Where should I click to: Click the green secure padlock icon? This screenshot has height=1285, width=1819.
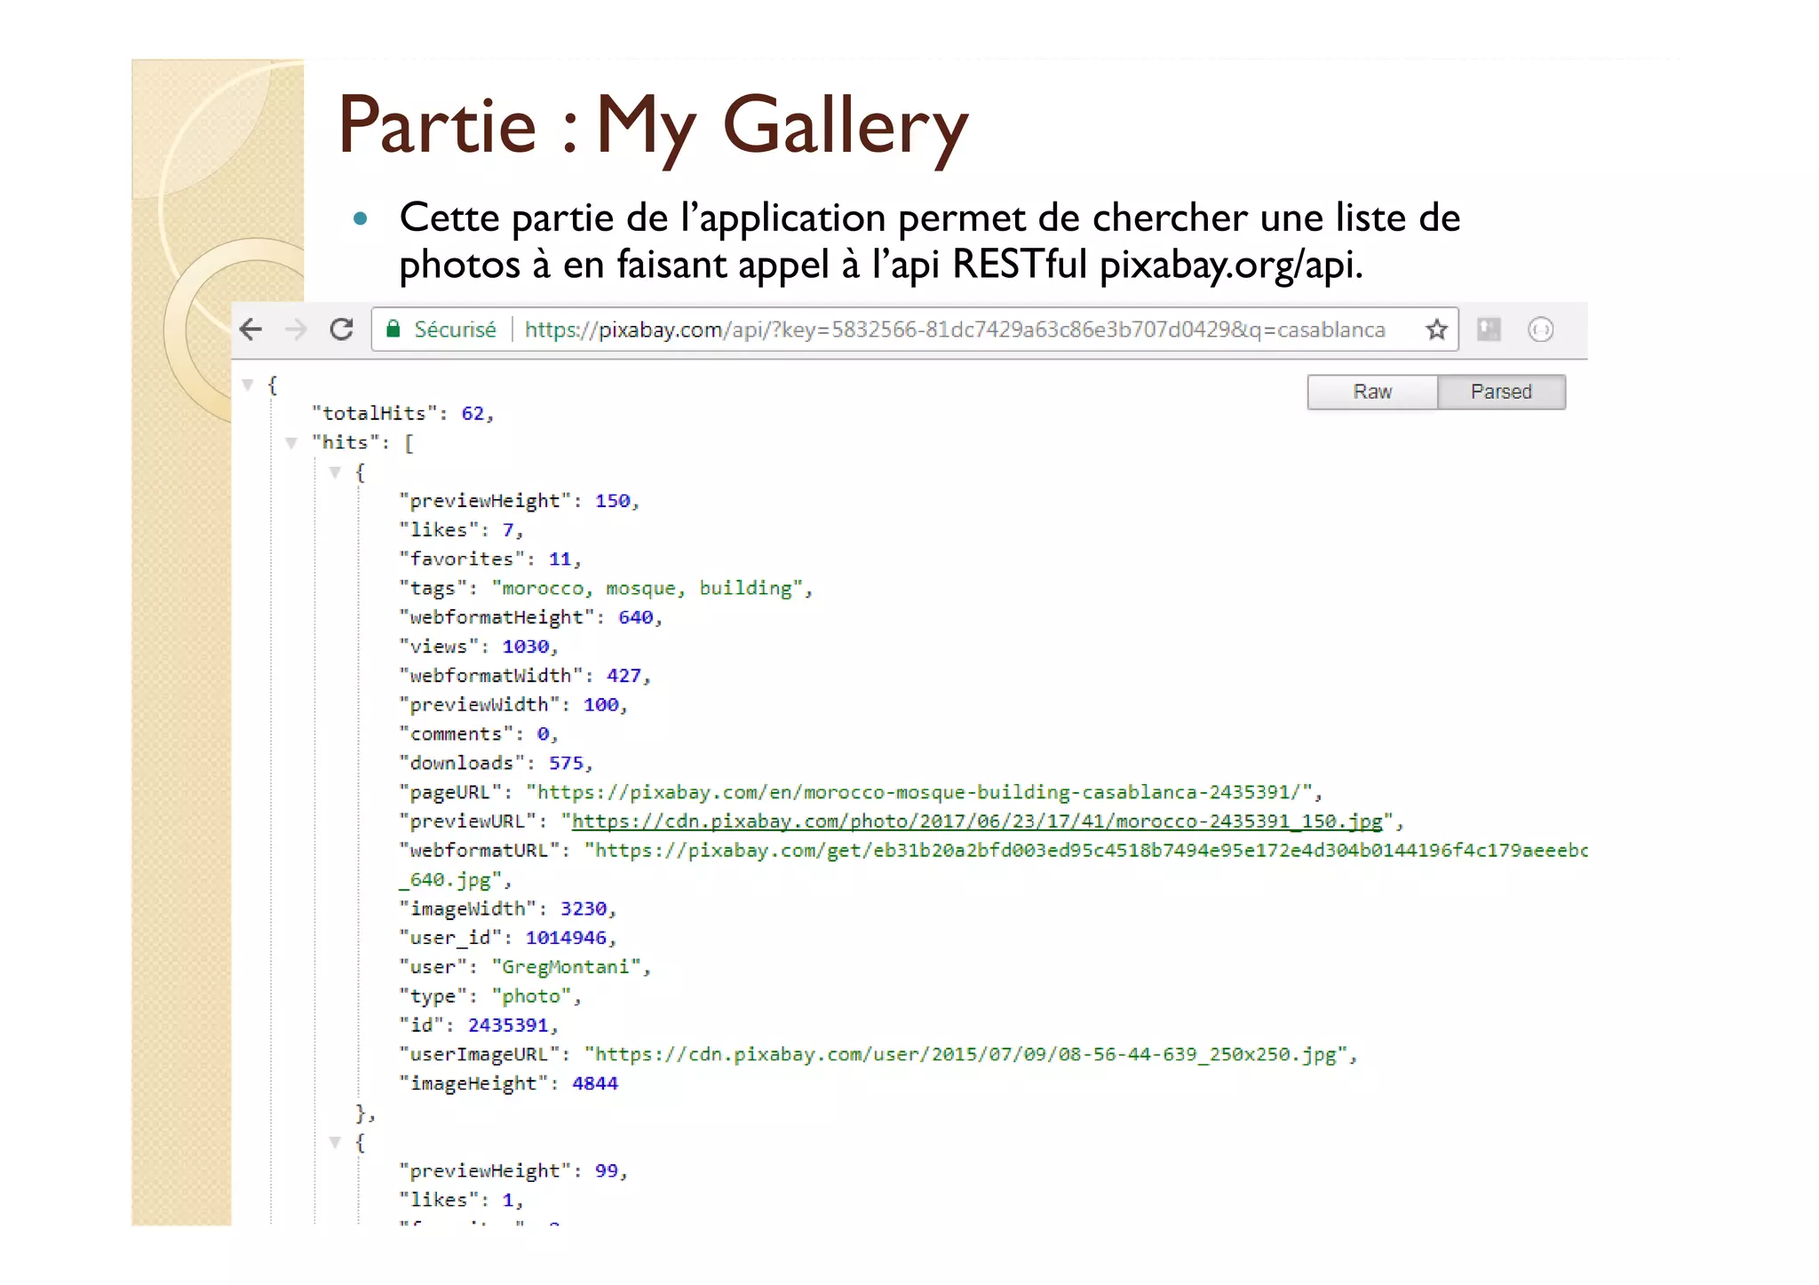click(x=393, y=329)
